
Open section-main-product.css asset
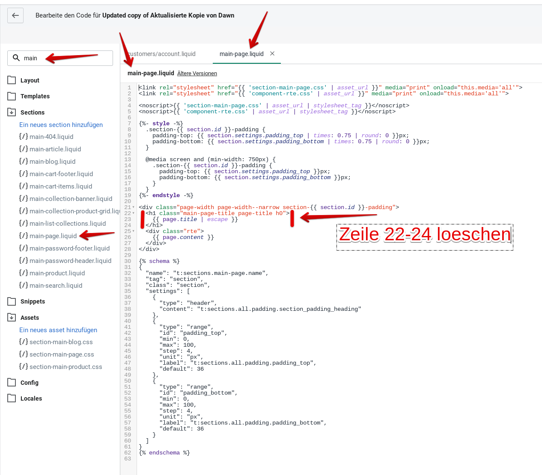(x=61, y=367)
